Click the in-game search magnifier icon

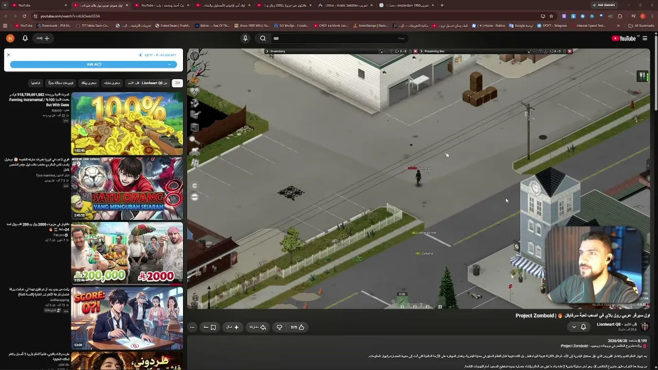tap(195, 139)
